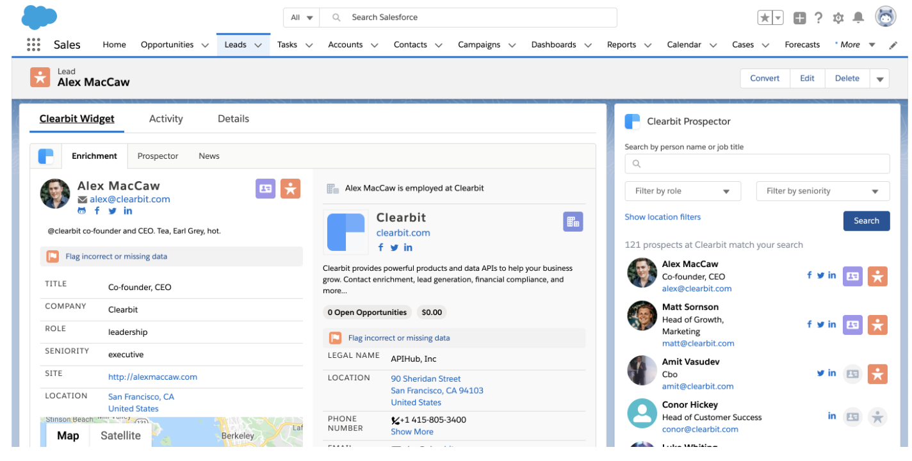Open Clearbit company LinkedIn icon
This screenshot has height=461, width=912.
click(408, 247)
